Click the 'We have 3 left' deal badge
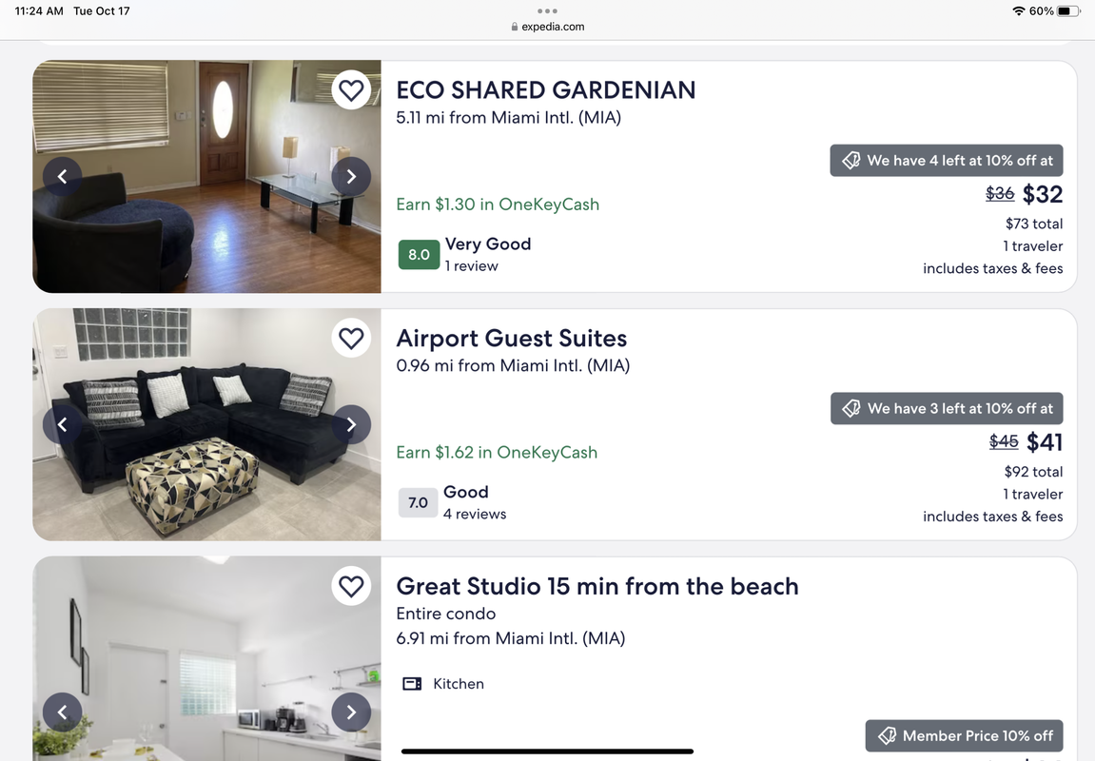 (x=947, y=408)
